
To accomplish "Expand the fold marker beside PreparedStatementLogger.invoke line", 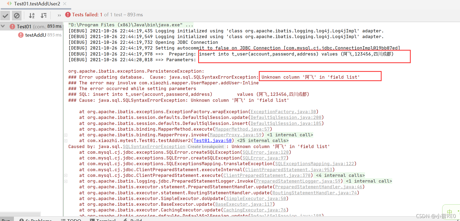I will (x=66, y=181).
